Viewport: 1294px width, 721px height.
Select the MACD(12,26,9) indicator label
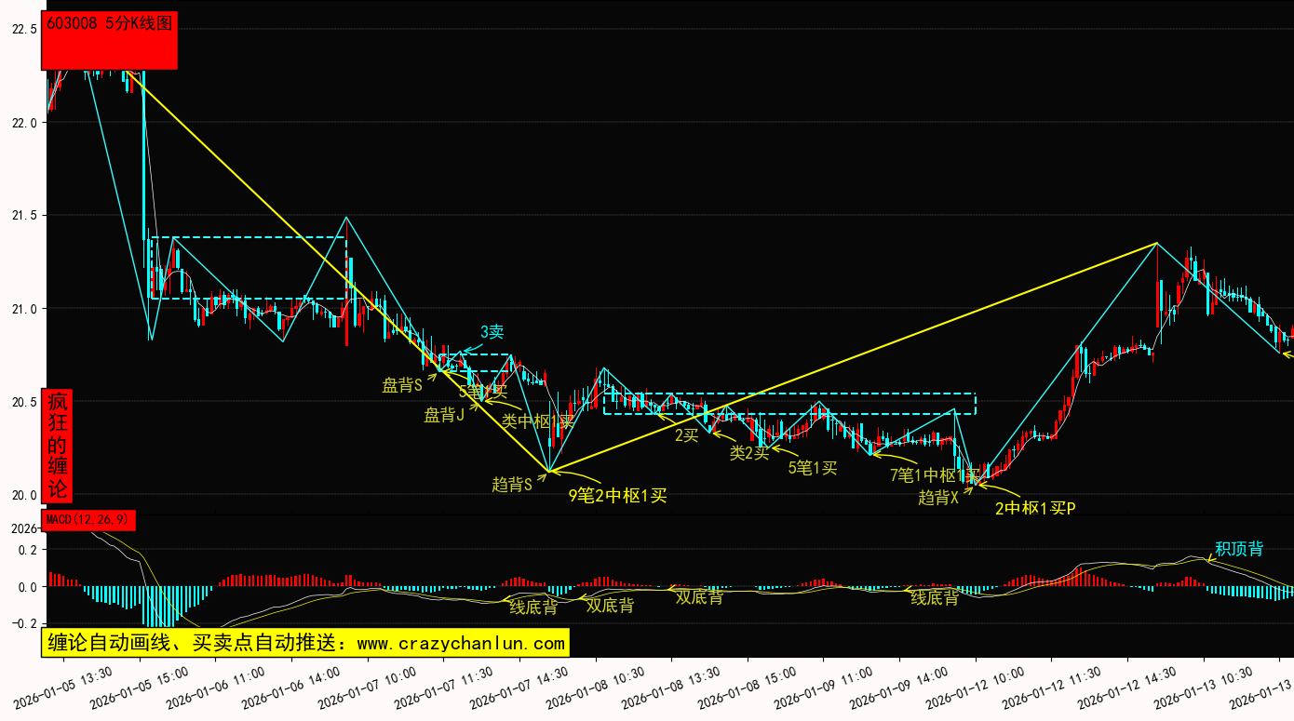[x=88, y=520]
